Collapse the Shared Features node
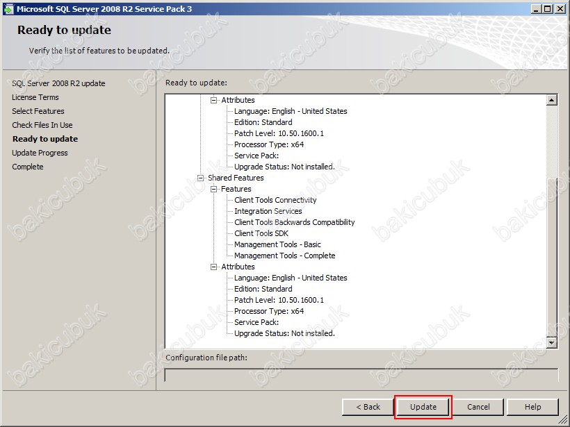570x427 pixels. [200, 178]
